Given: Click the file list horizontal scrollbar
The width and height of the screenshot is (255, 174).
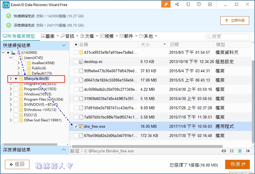Looking at the screenshot, I should point(147,146).
